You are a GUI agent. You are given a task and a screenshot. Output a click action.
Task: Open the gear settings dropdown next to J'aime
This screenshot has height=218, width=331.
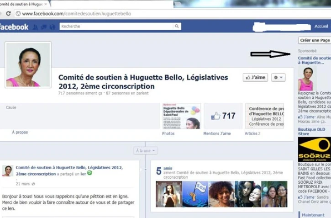click(278, 77)
